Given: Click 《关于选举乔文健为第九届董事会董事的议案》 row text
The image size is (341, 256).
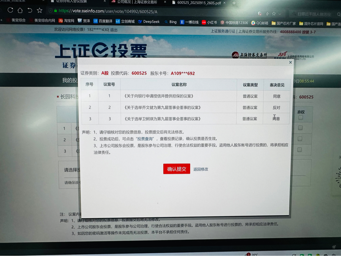Looking at the screenshot, I should coord(163,108).
